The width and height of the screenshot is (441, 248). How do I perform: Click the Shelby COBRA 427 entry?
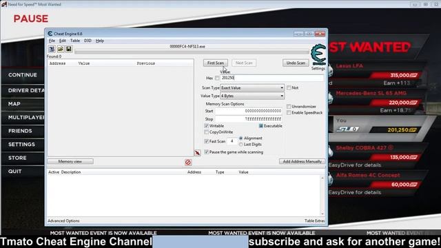tap(365, 148)
